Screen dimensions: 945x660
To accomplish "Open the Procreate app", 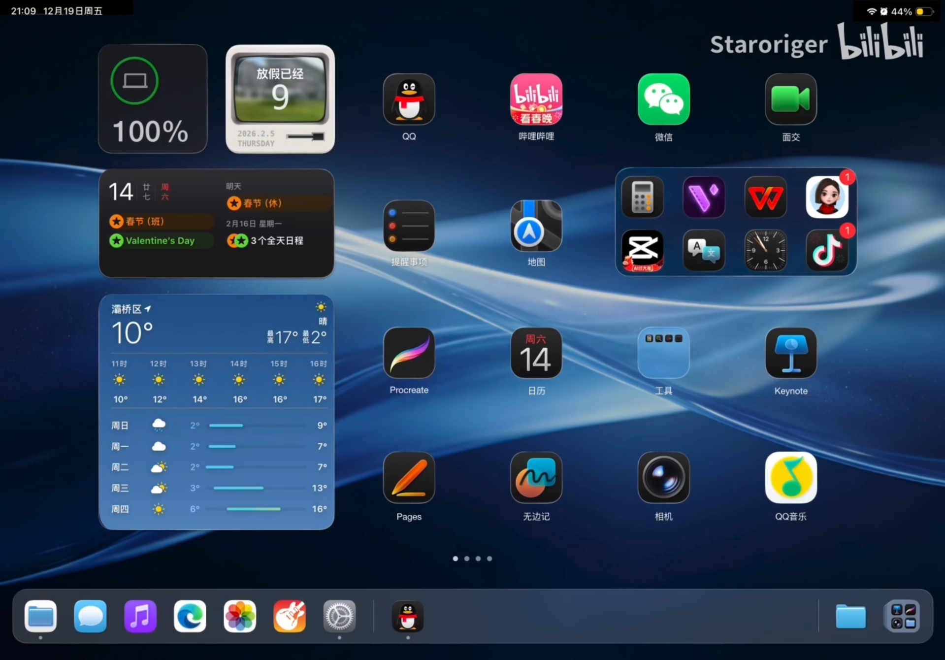I will [409, 353].
